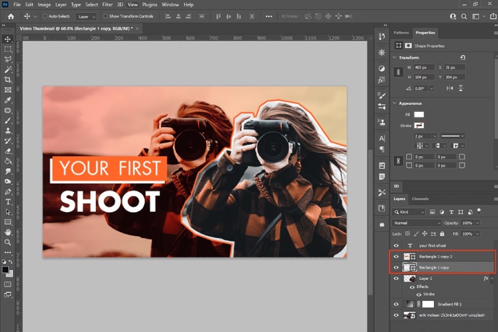Image resolution: width=498 pixels, height=332 pixels.
Task: Select the Eyedropper tool
Action: [8, 100]
